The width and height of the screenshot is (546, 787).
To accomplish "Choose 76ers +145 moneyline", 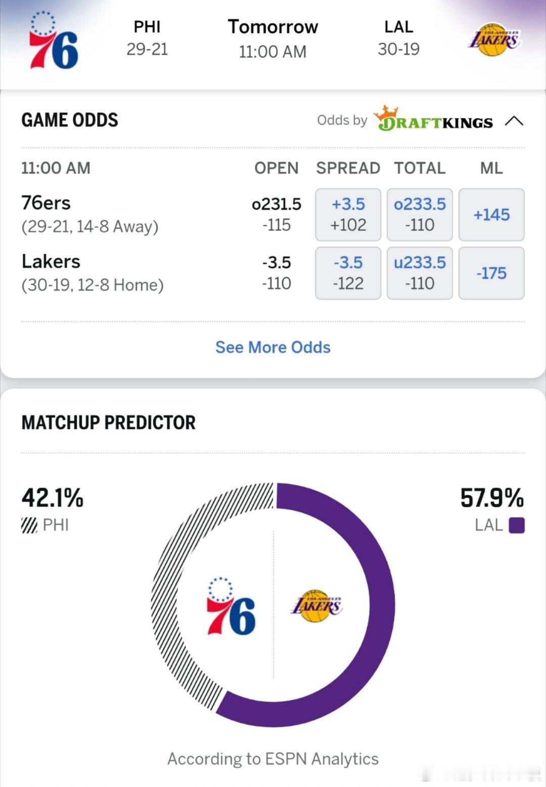I will coord(491,214).
